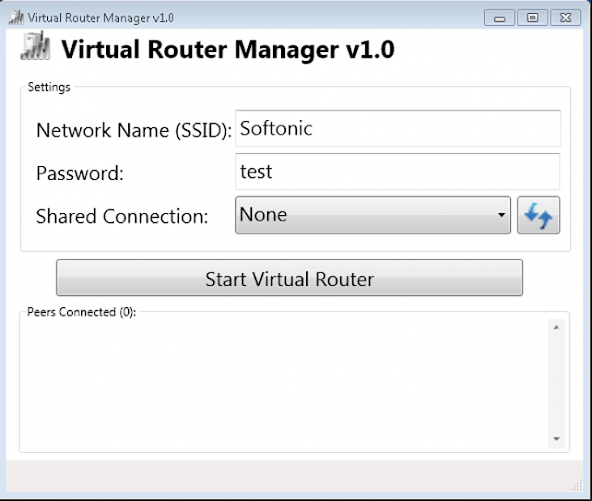Click the "Network Name (SSID):" label
592x501 pixels.
click(x=134, y=131)
